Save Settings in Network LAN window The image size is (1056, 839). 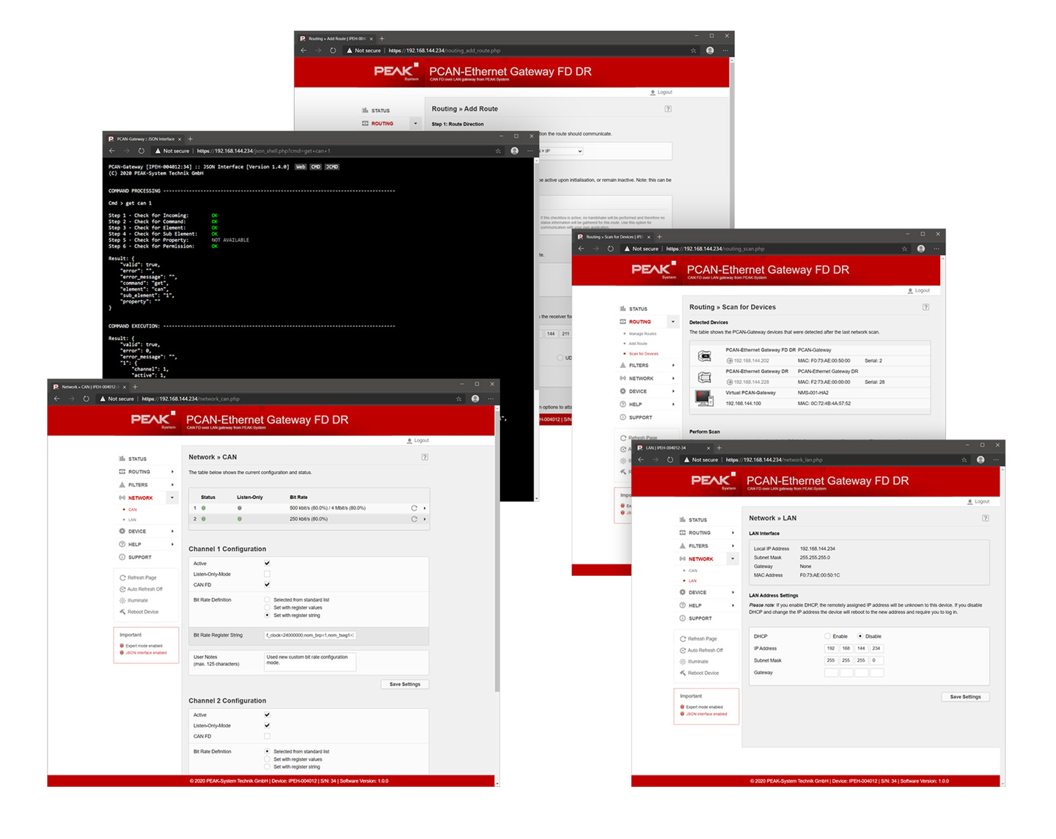965,697
